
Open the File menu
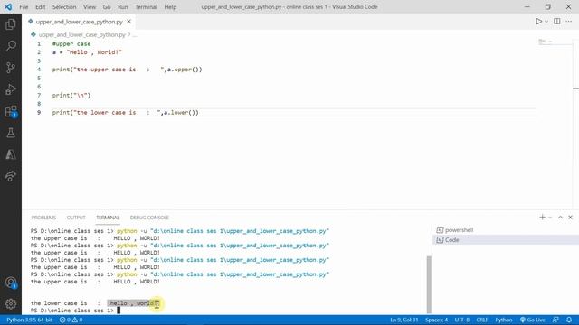pos(24,7)
